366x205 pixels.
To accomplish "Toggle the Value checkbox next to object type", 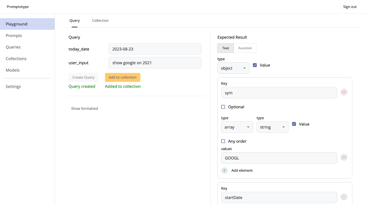I will [255, 65].
